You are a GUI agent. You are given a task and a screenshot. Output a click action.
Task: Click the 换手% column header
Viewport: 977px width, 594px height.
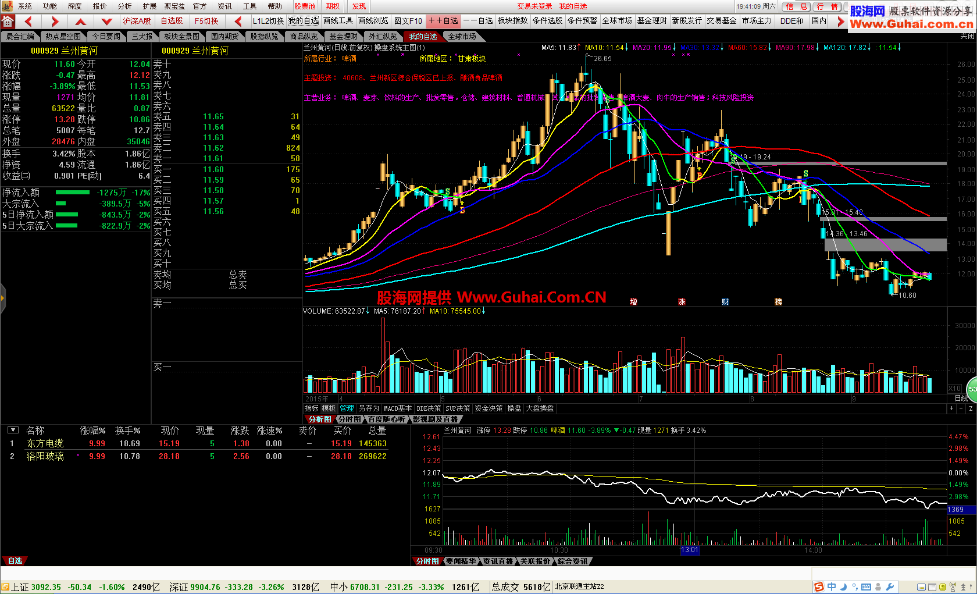pyautogui.click(x=127, y=431)
